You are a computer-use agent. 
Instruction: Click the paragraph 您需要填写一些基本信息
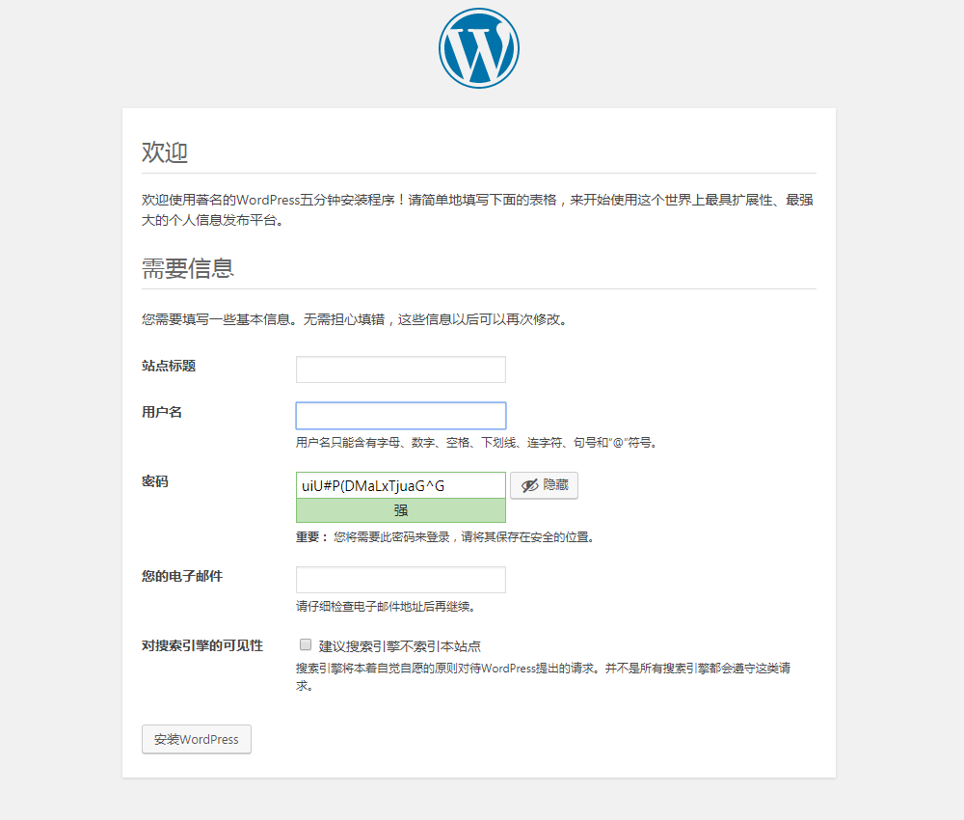(356, 319)
